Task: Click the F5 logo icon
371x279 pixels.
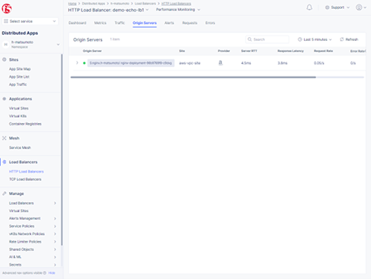Action: point(7,9)
